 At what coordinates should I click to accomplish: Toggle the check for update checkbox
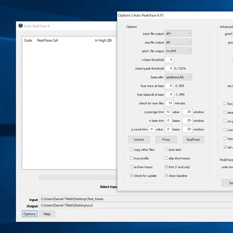131,176
